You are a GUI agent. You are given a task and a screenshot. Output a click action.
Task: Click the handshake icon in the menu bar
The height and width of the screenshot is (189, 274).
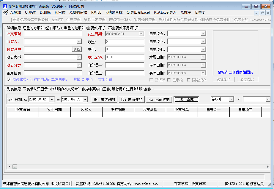click(x=5, y=13)
